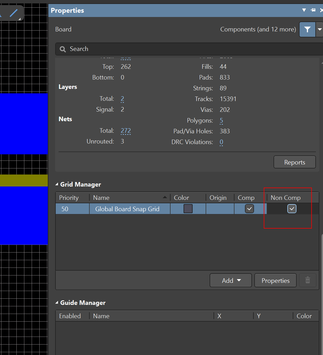The width and height of the screenshot is (323, 355).
Task: Click the Enabled column header in Guide Manager
Action: [x=70, y=316]
